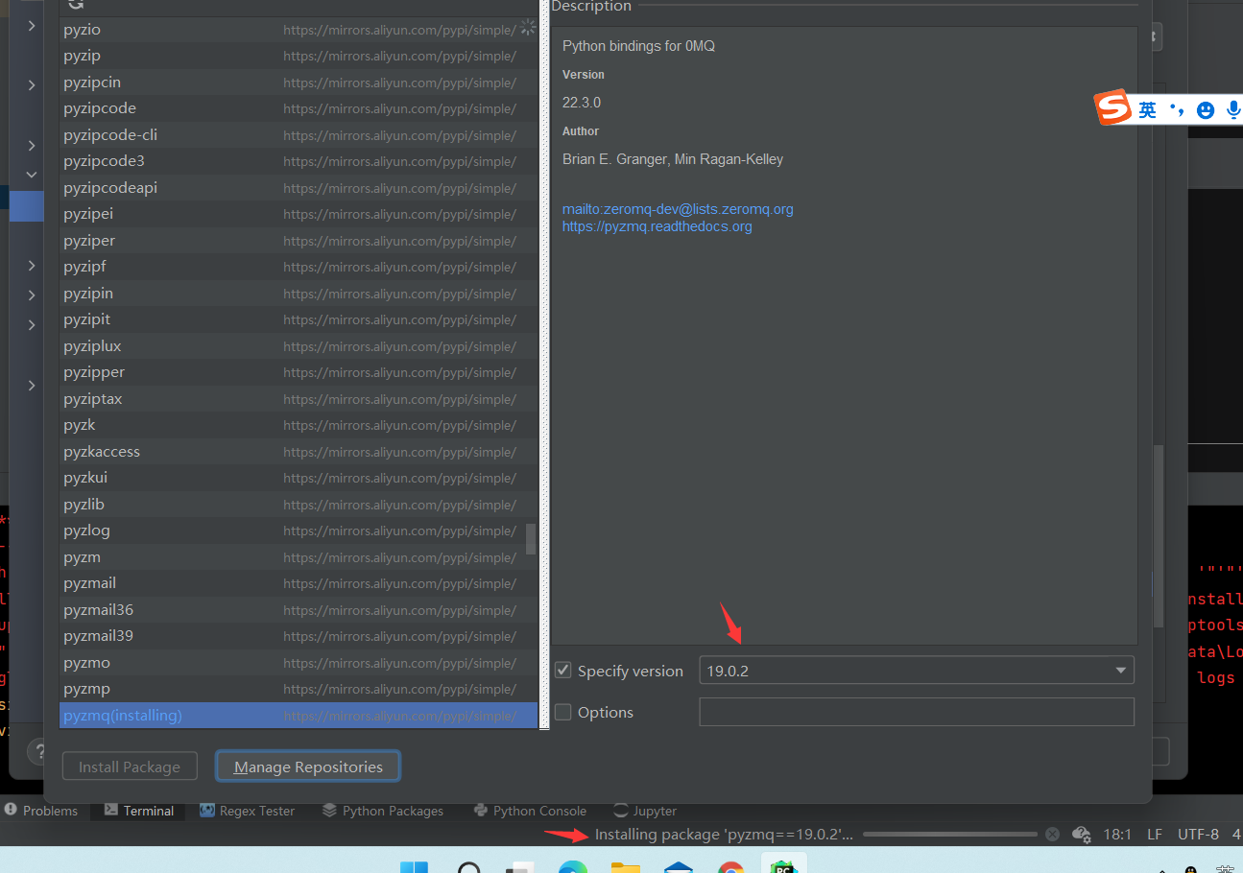Switch Sogou input language mode 英

click(1148, 110)
